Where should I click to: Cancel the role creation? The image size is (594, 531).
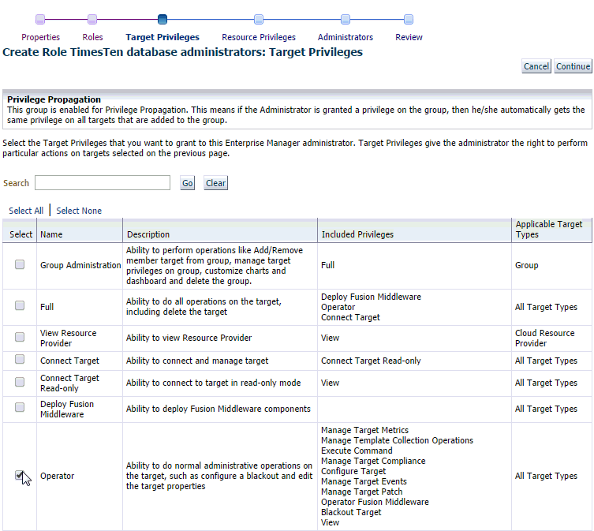[536, 66]
